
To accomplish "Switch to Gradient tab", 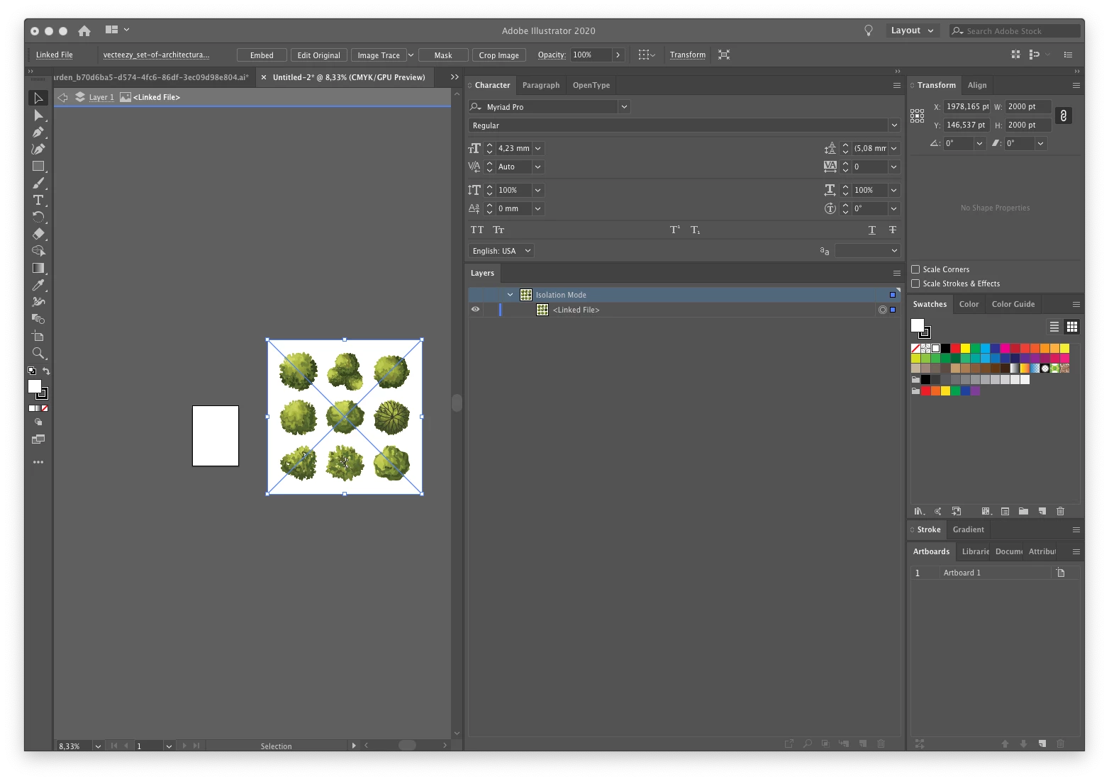I will (969, 529).
